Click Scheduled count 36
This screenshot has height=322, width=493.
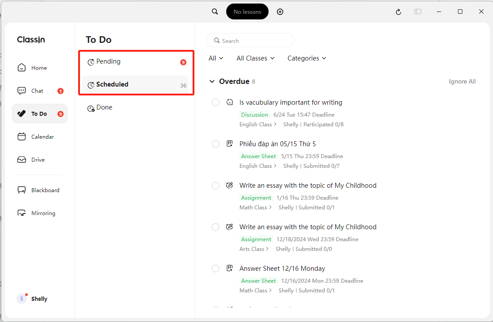coord(183,85)
